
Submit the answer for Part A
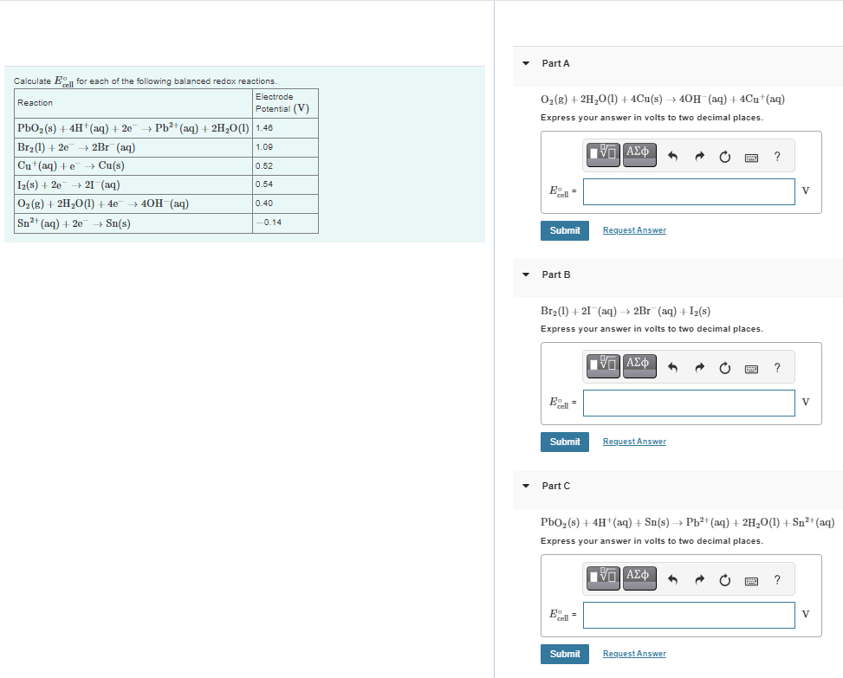564,230
